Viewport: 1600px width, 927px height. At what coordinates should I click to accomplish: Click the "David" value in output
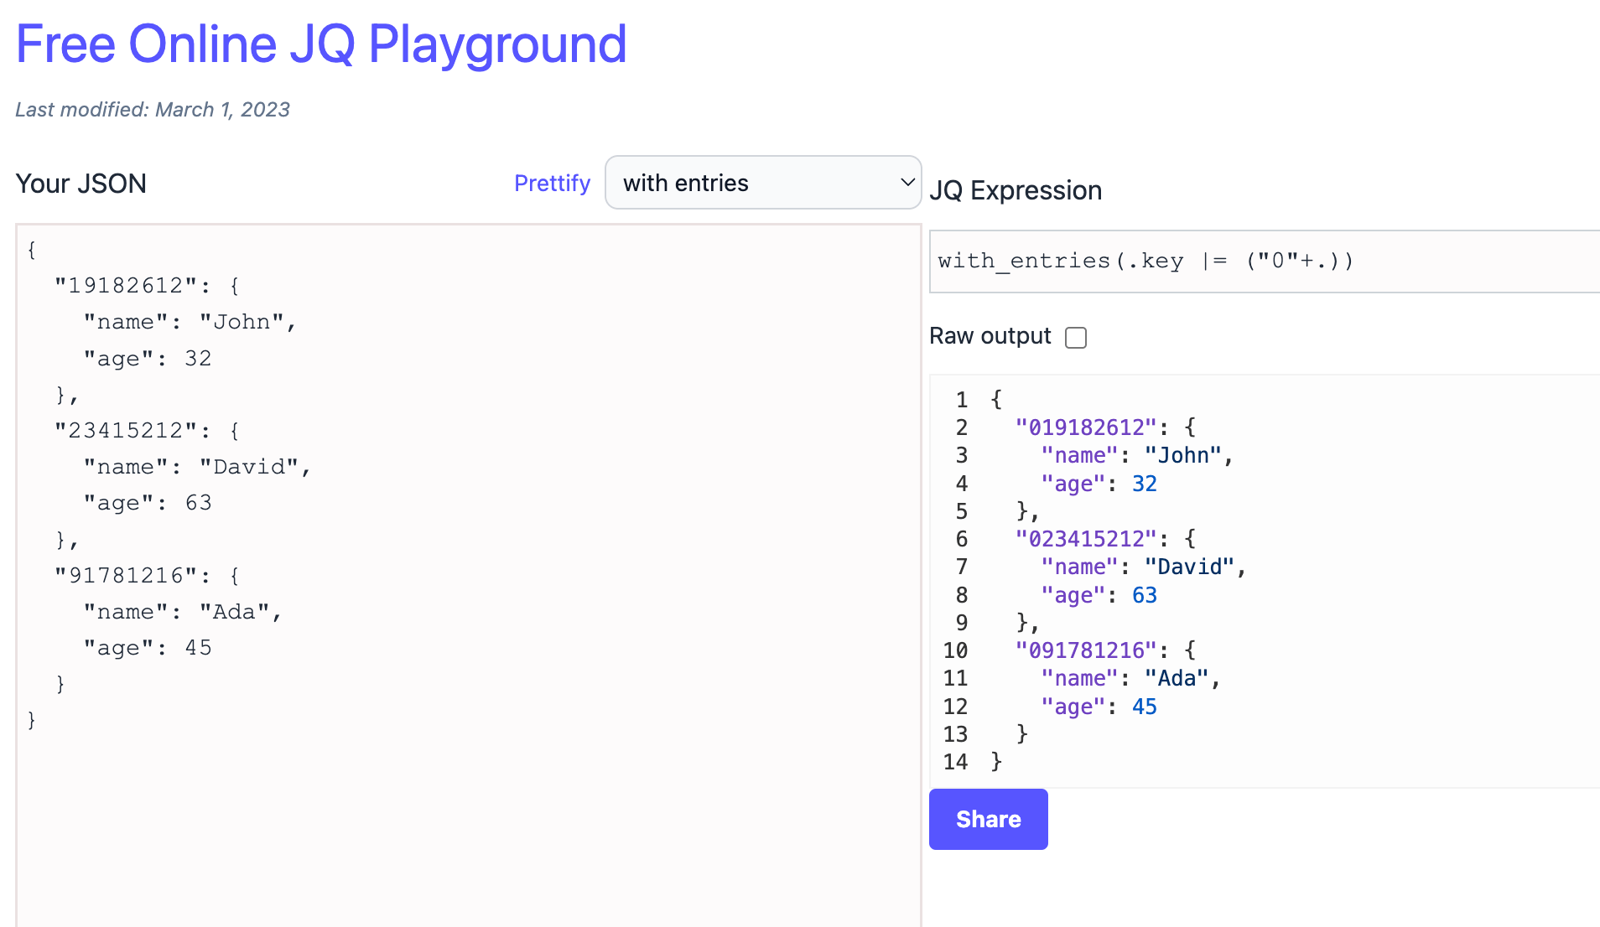click(x=1190, y=567)
